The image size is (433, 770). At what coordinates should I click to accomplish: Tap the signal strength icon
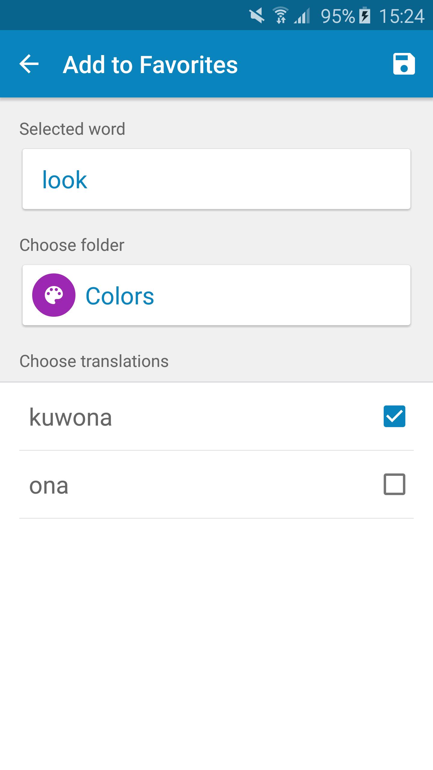point(302,16)
